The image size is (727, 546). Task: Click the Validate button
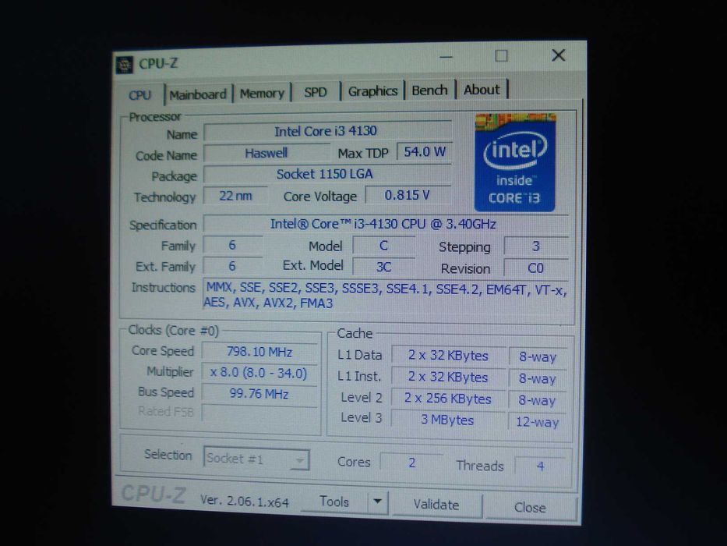pos(436,505)
